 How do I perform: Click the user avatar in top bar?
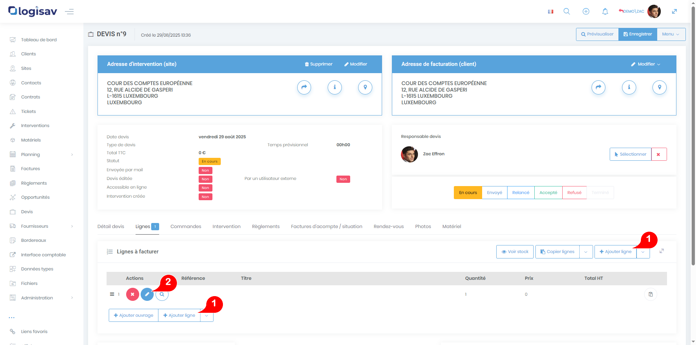[x=654, y=11]
